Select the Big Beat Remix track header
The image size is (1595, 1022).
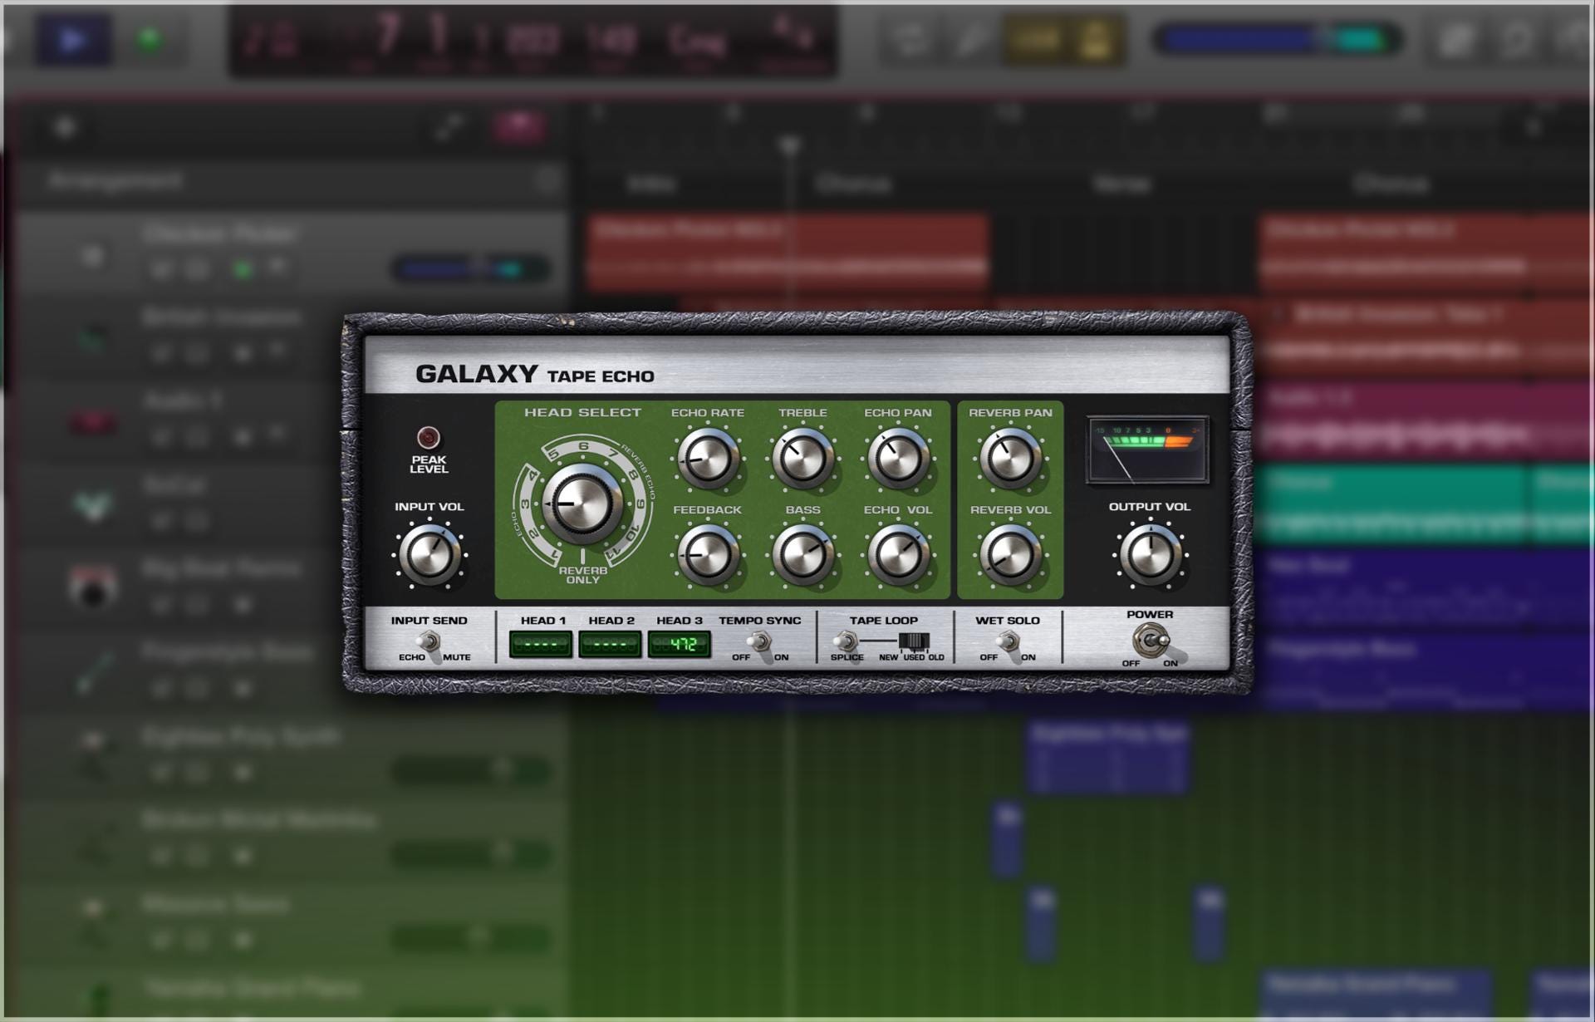(291, 588)
